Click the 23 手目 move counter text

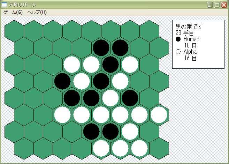tap(185, 33)
